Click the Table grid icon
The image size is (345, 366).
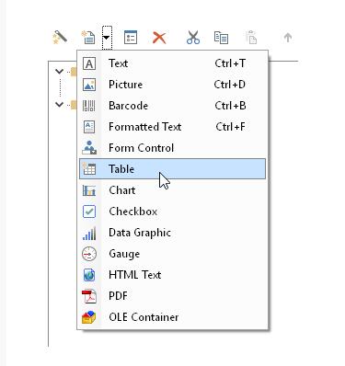click(x=89, y=168)
